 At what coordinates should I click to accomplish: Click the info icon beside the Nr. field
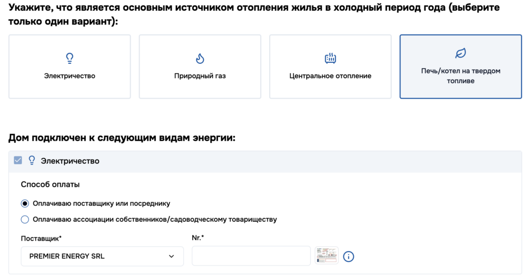click(349, 256)
